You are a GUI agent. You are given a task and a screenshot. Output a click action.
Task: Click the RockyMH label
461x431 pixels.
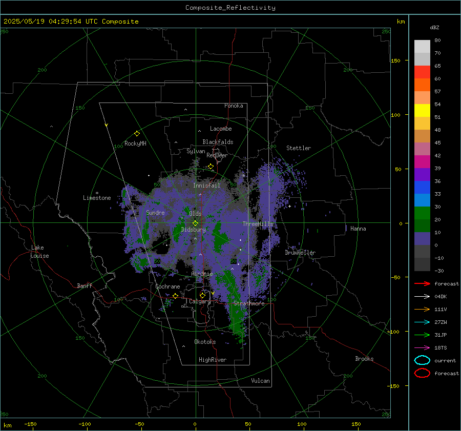click(135, 143)
